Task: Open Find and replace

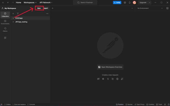Action: click(19, 104)
